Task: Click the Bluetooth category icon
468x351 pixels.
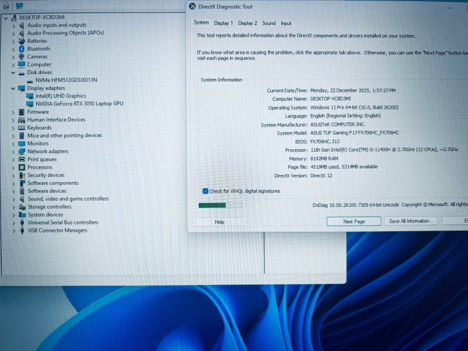Action: pos(21,48)
